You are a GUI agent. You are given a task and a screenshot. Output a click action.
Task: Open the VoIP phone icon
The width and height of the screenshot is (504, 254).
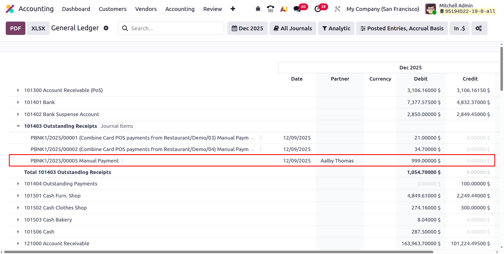[270, 9]
